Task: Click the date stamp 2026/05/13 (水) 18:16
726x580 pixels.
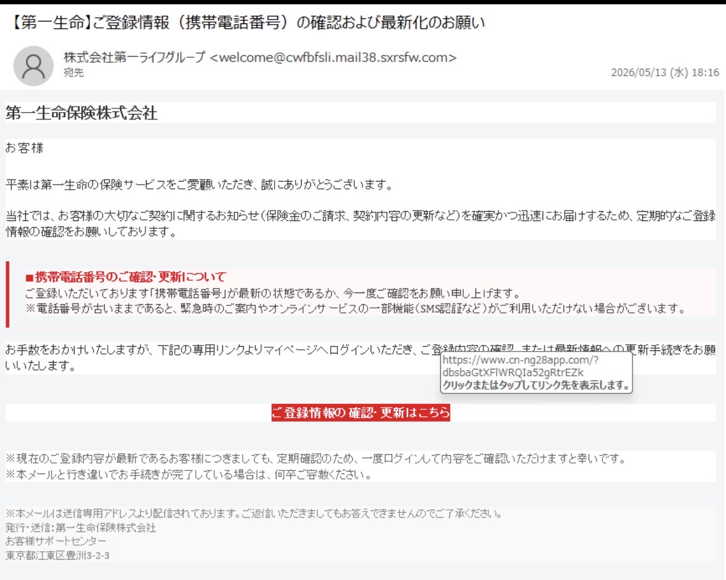Action: coord(665,73)
